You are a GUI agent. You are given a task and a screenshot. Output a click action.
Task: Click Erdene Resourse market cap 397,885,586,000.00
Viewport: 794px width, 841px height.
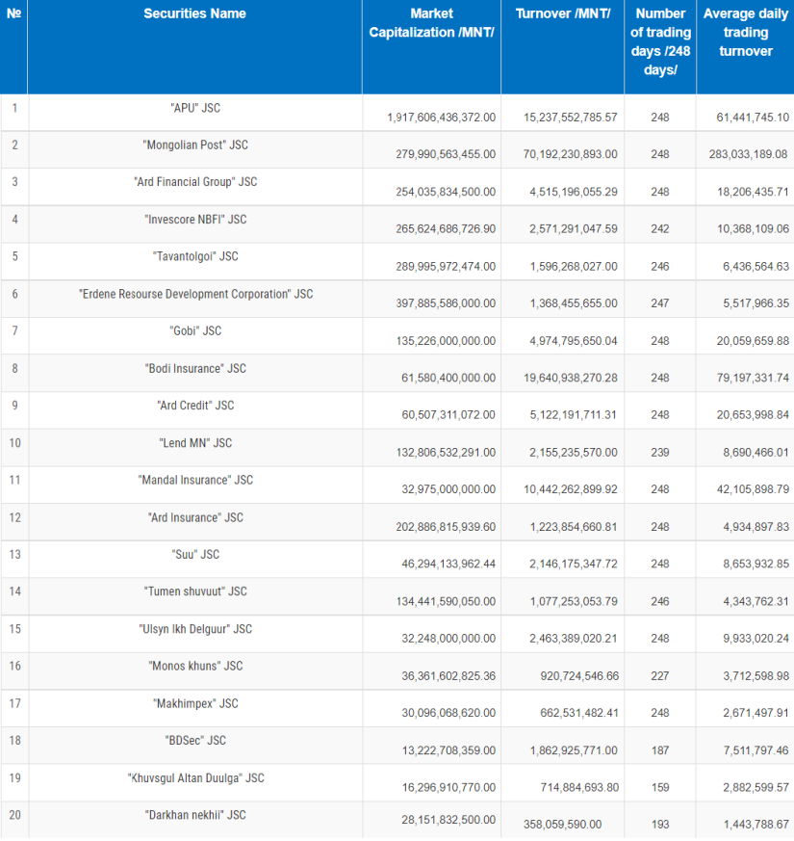point(446,303)
